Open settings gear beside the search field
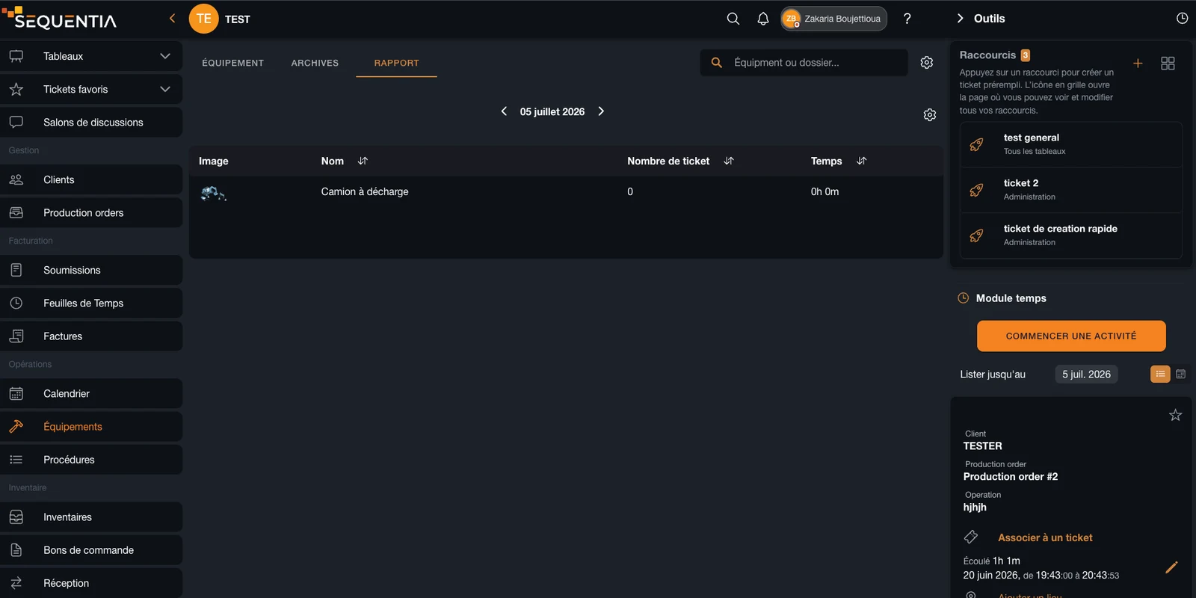The height and width of the screenshot is (598, 1196). [927, 63]
